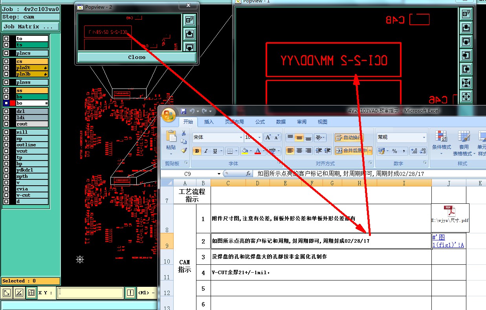Save the Excel workbook

click(183, 111)
